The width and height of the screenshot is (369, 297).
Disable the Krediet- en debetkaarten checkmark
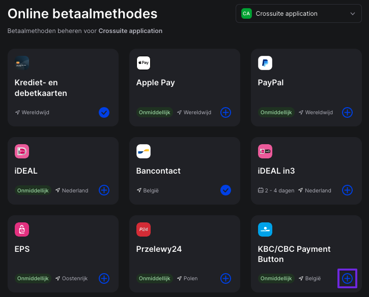pos(104,113)
